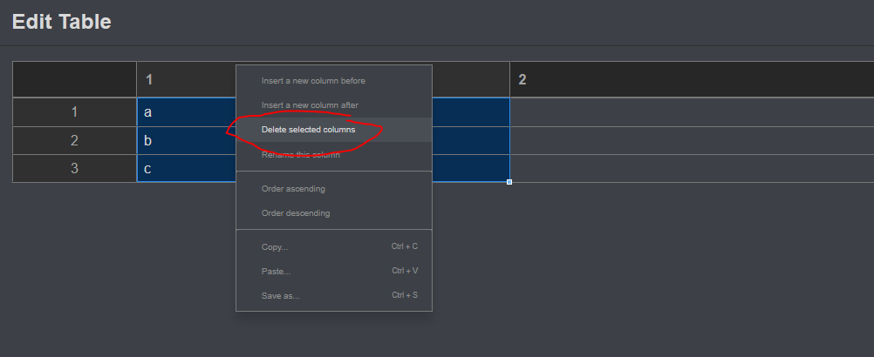Screen dimensions: 874x357
Task: Choose 'Insert a new column before'
Action: point(313,81)
